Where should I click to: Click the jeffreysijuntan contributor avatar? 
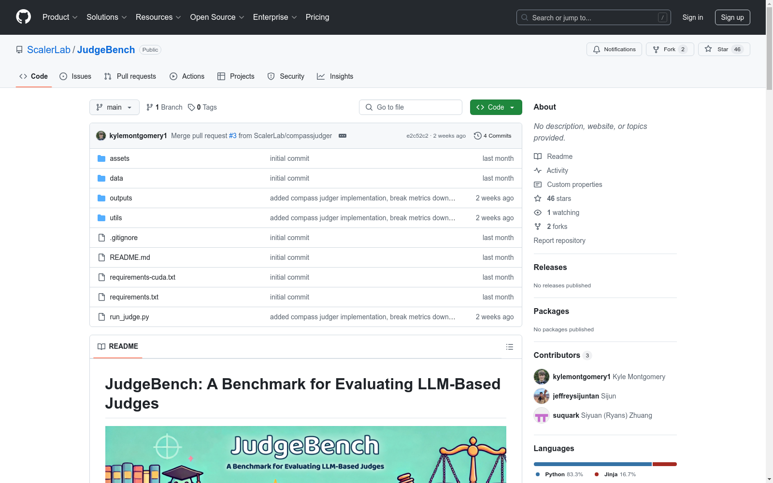tap(542, 396)
